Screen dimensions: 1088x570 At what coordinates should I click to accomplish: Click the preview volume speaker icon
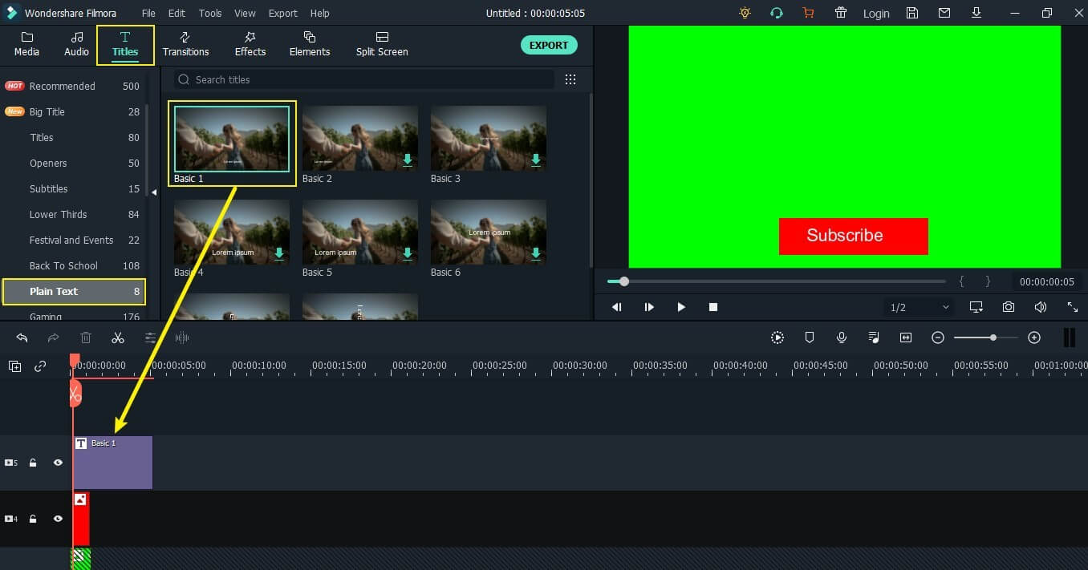click(1041, 307)
